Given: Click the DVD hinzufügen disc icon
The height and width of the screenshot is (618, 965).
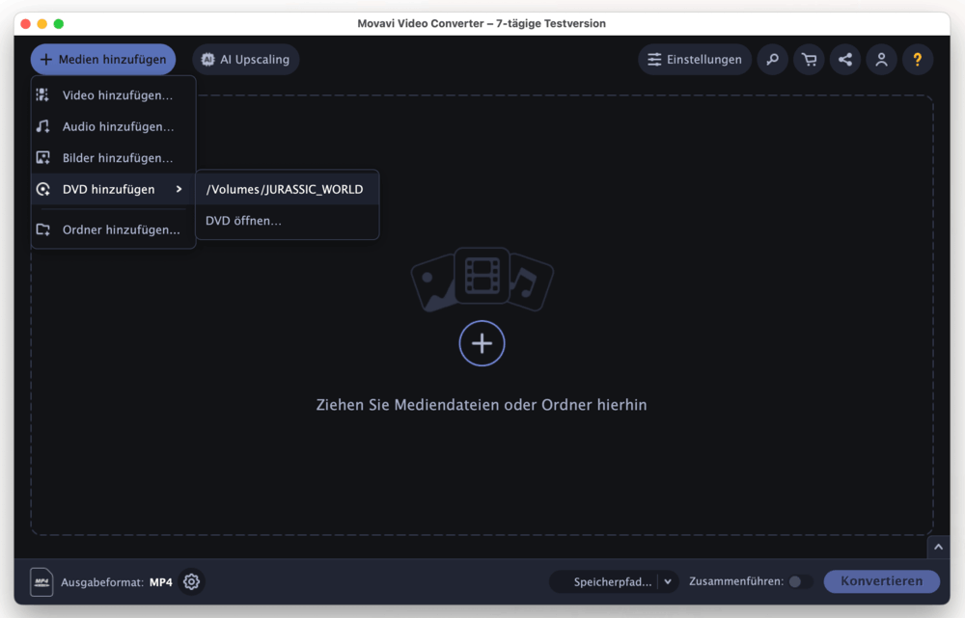Looking at the screenshot, I should click(42, 189).
